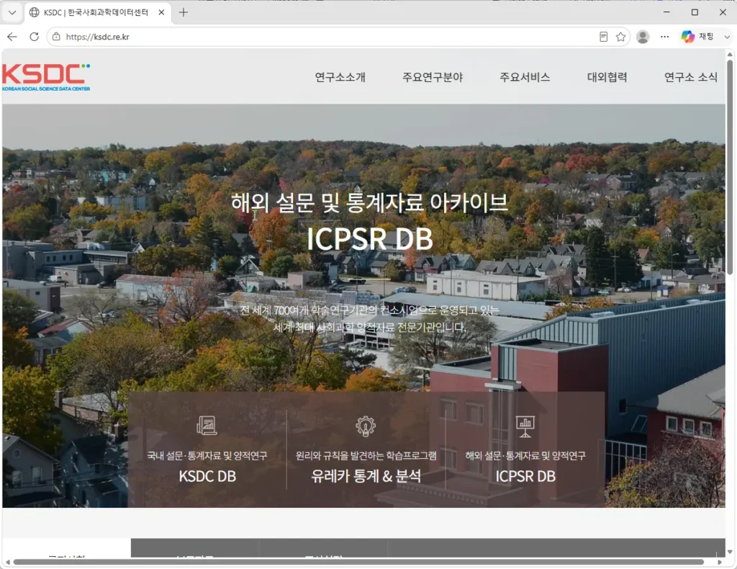This screenshot has width=737, height=569.
Task: Click the scroll left arrow of horizontal scrollbar
Action: pyautogui.click(x=7, y=562)
